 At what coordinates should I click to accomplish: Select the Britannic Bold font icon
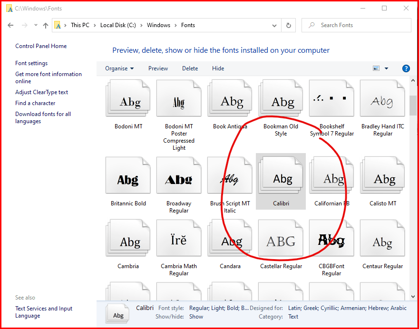point(128,175)
